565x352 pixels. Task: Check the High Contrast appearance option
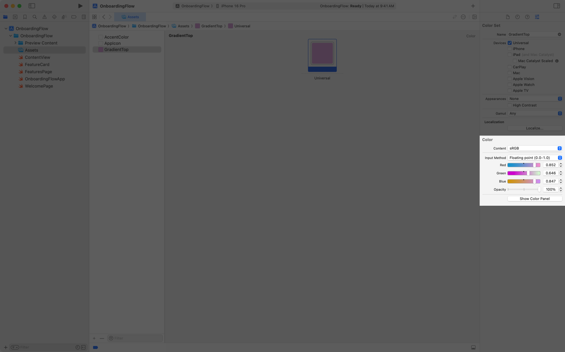pos(510,105)
